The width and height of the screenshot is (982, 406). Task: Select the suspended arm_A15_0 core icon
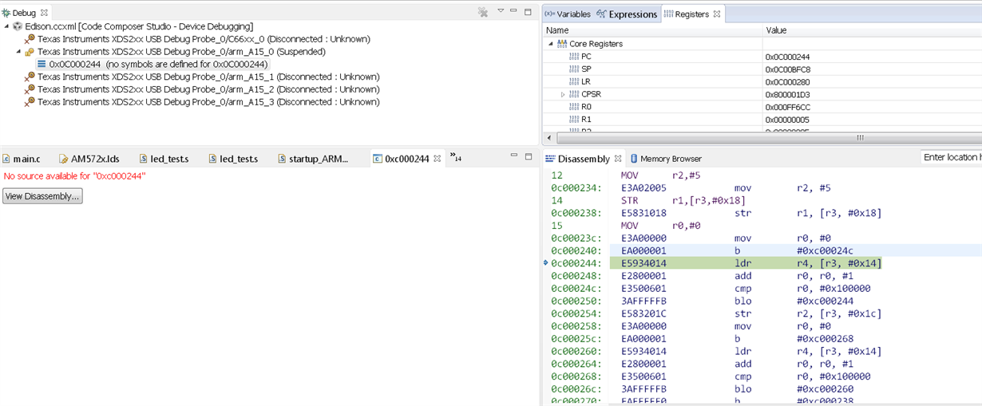30,52
